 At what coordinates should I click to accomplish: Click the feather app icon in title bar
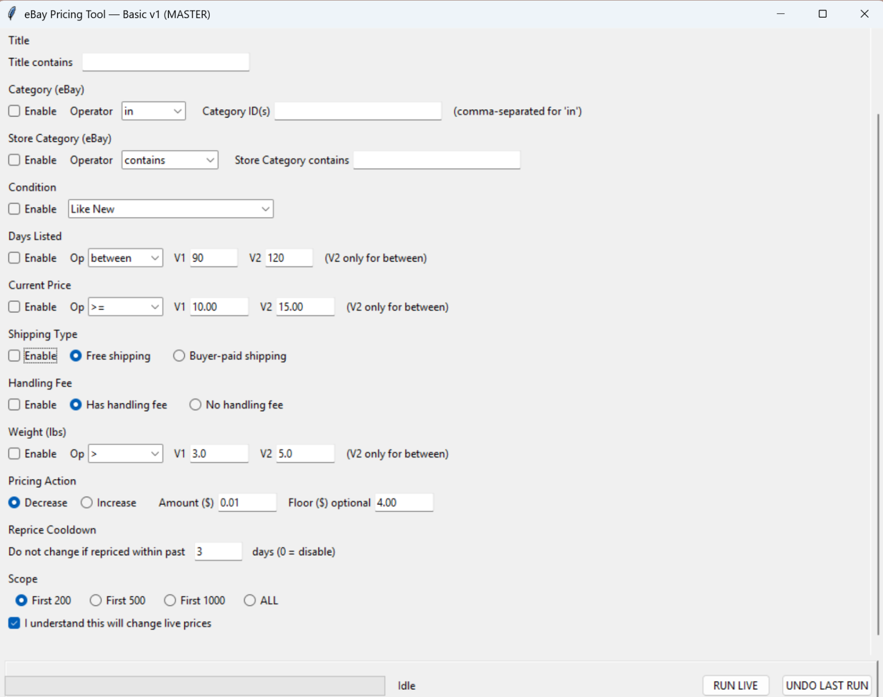coord(12,14)
